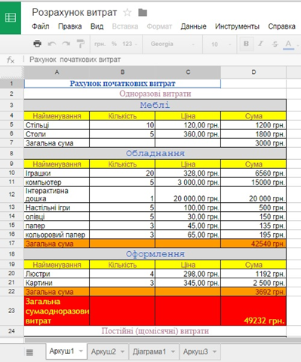This screenshot has height=362, width=301.
Task: Select column A header
Action: [x=57, y=72]
